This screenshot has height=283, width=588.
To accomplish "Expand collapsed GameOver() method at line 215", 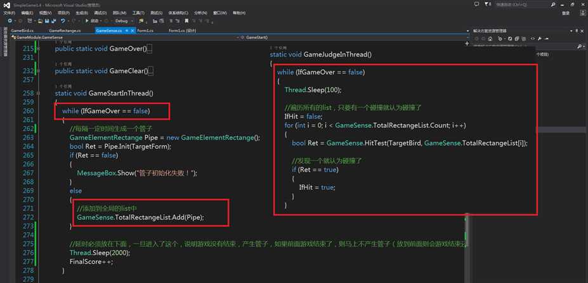I will [38, 49].
